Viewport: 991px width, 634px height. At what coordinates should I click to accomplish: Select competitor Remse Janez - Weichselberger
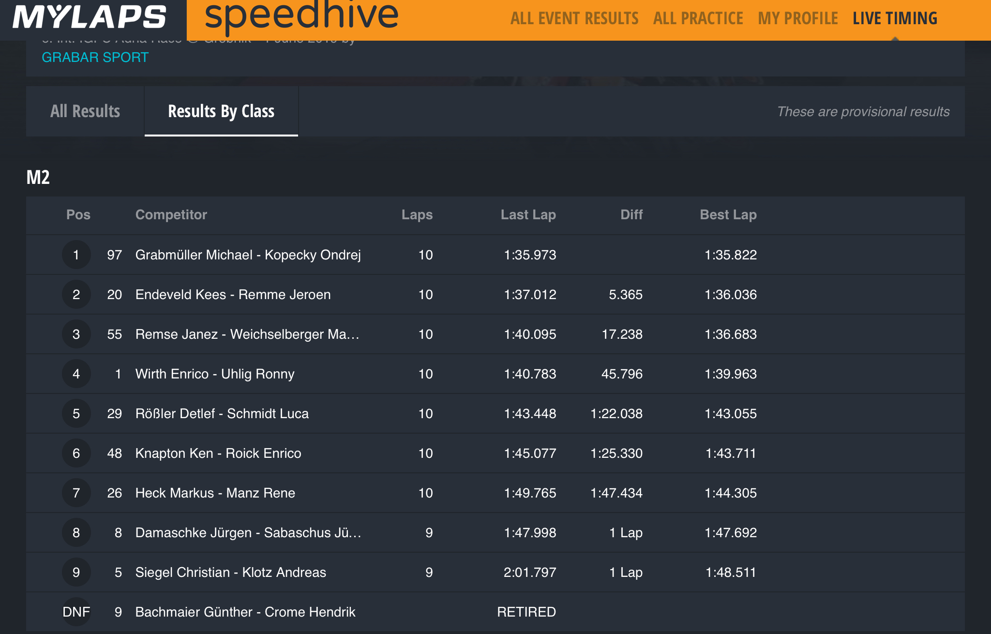pyautogui.click(x=247, y=334)
